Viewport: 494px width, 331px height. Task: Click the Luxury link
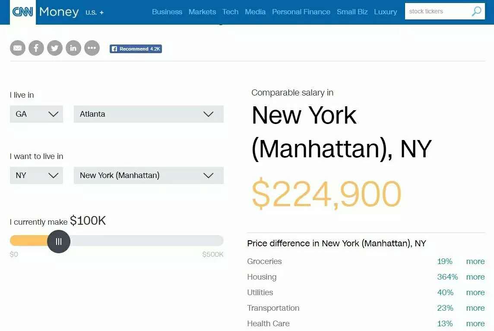tap(385, 12)
